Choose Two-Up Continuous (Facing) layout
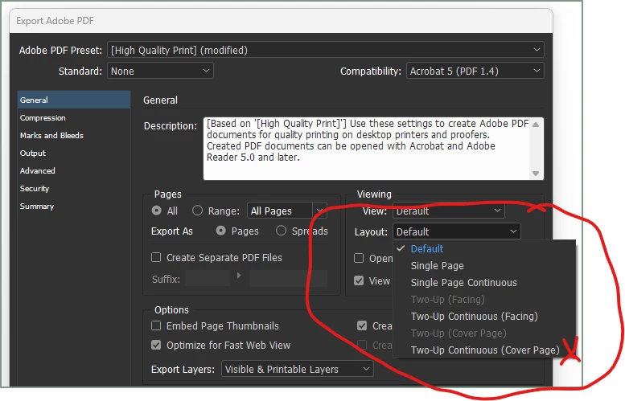625x401 pixels. pyautogui.click(x=474, y=316)
